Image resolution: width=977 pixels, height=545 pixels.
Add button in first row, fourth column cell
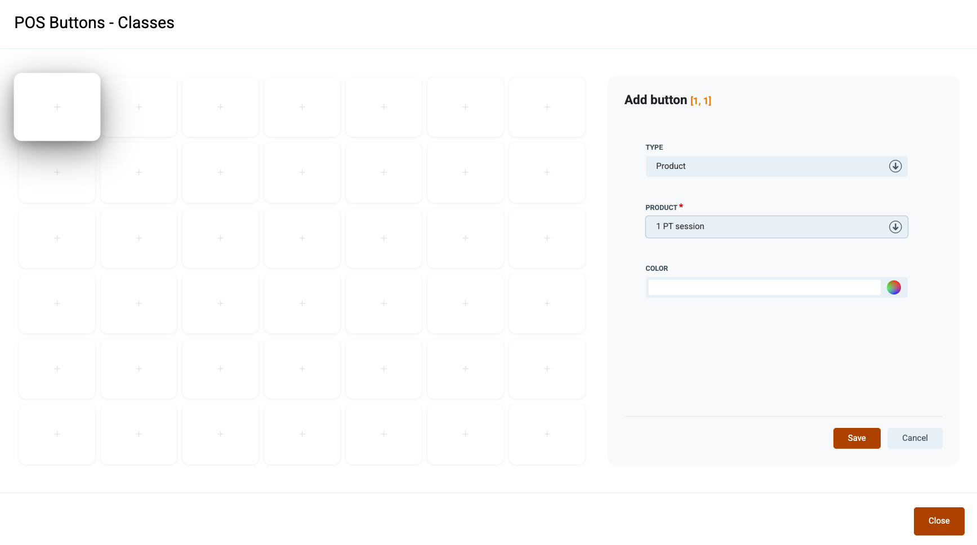point(302,107)
